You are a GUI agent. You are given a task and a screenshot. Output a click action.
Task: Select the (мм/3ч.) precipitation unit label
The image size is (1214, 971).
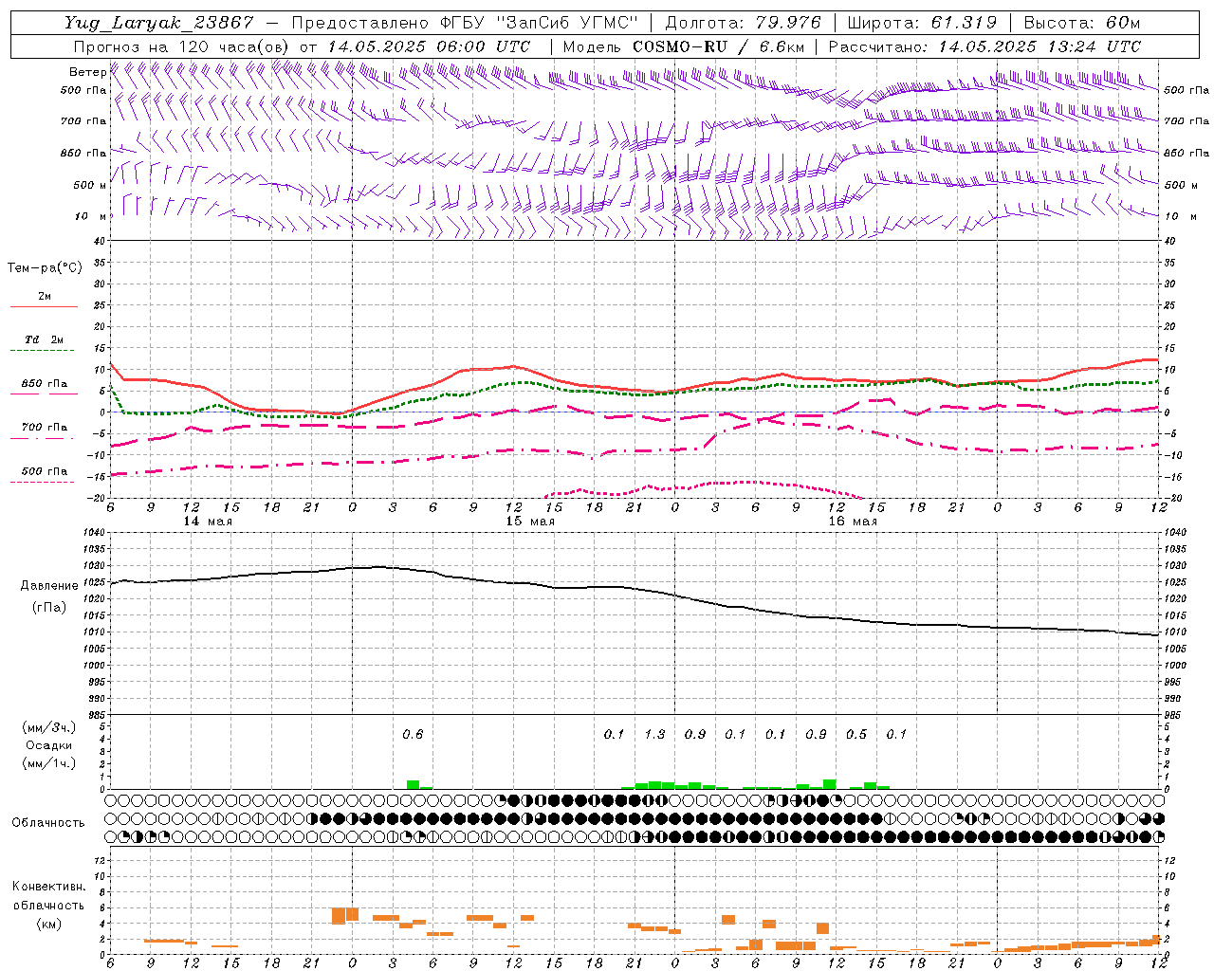[48, 726]
